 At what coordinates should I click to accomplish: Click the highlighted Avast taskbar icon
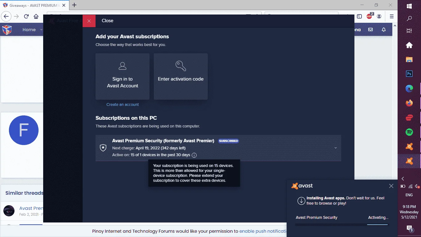click(x=409, y=161)
